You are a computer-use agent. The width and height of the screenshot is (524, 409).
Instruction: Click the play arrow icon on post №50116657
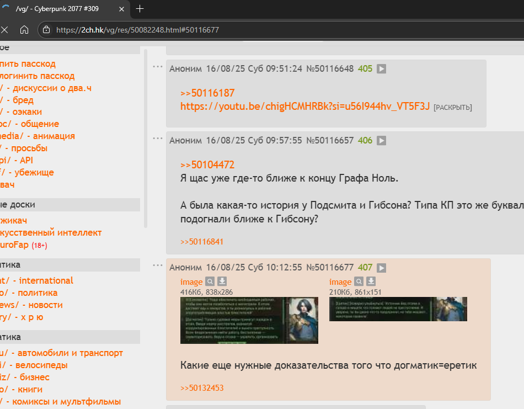pyautogui.click(x=381, y=141)
